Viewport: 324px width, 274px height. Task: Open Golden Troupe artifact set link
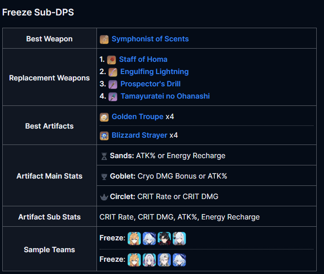click(x=137, y=117)
